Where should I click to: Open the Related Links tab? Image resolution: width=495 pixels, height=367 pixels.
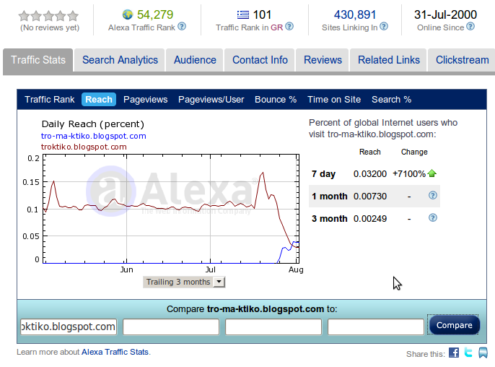389,60
